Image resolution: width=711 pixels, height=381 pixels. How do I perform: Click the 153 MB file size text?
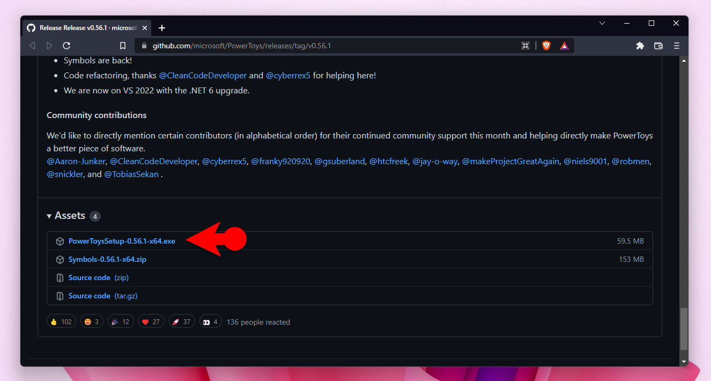[x=632, y=260]
